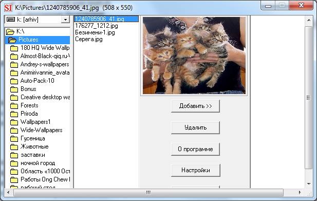Select the Auto-Pack-10 folder
Viewport: 317px width, 201px height.
click(38, 81)
